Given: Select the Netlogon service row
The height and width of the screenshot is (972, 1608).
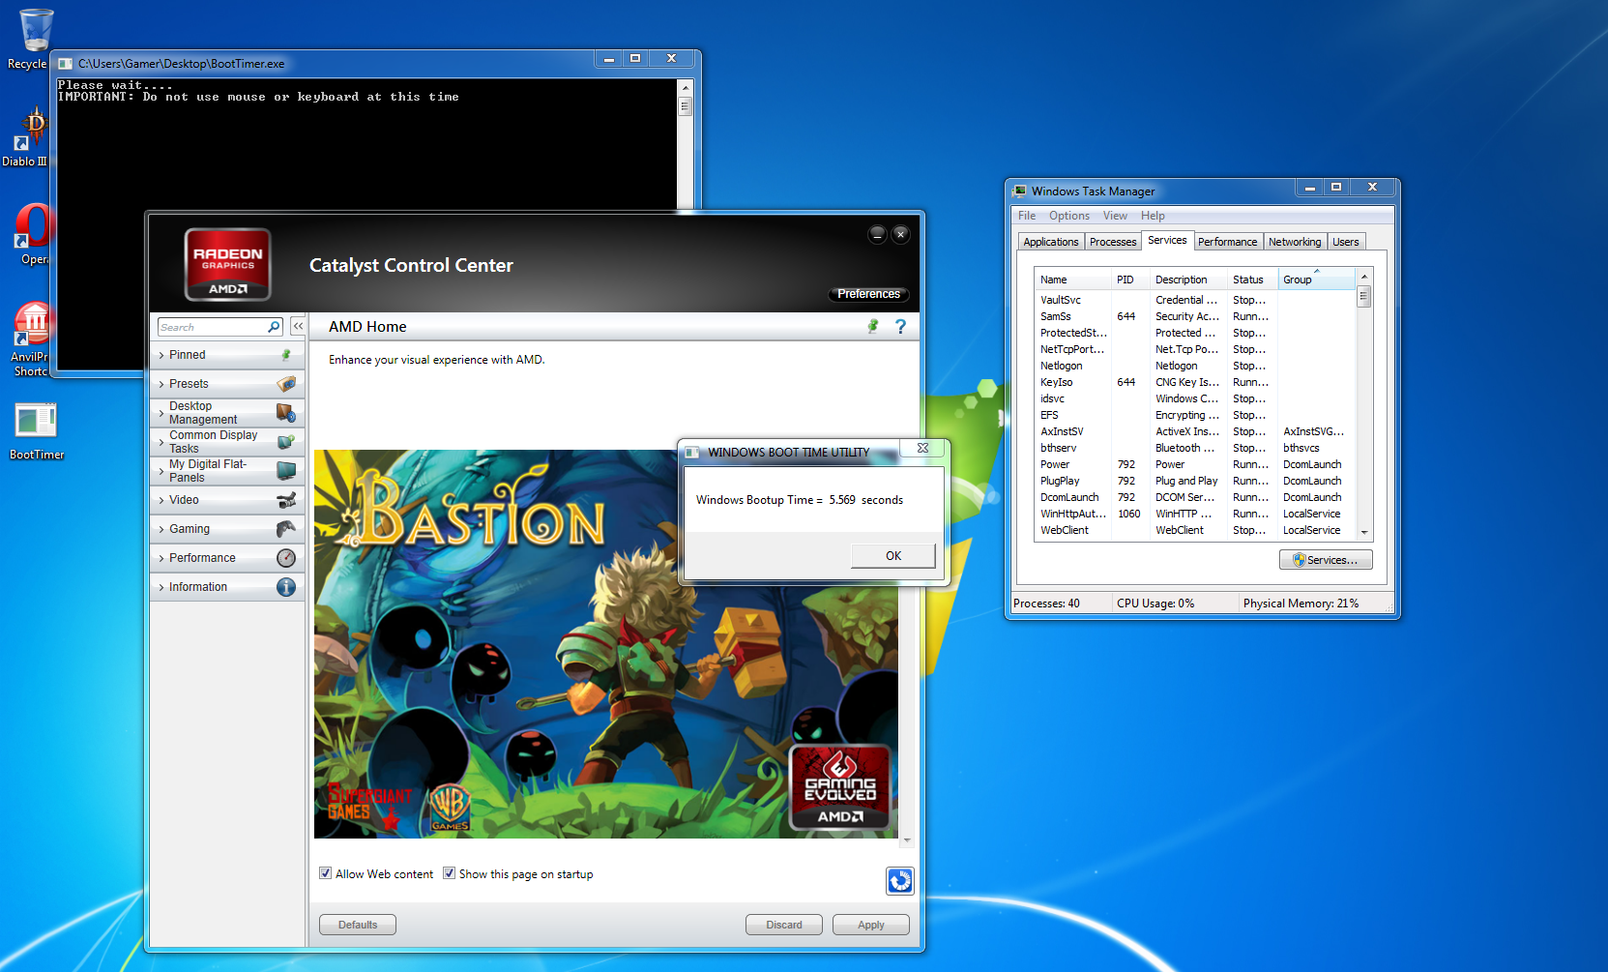Looking at the screenshot, I should tap(1195, 366).
